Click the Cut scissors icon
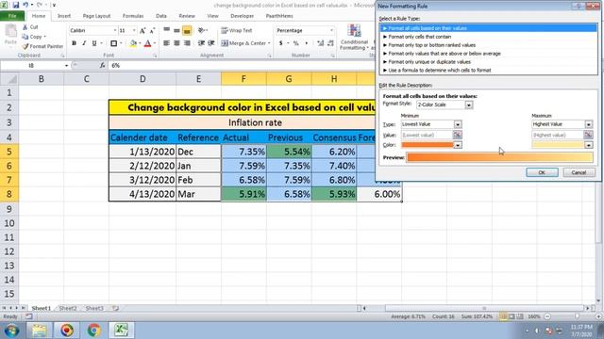 click(25, 27)
